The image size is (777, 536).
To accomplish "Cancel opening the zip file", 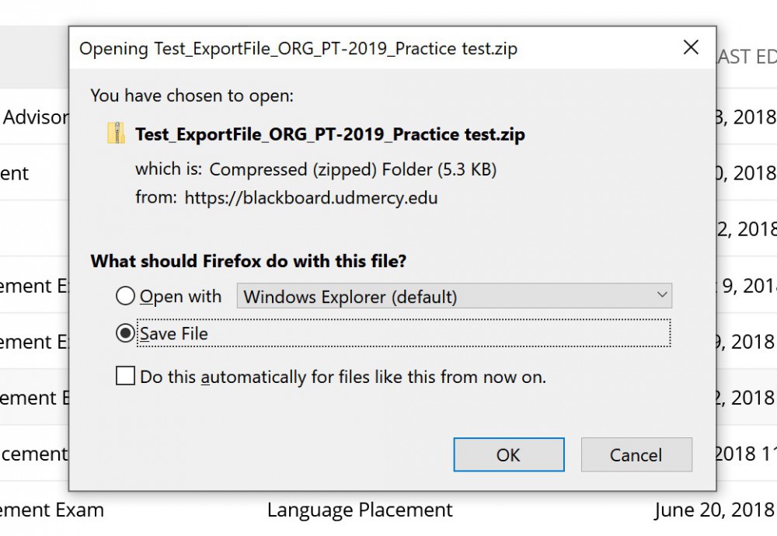I will point(636,455).
